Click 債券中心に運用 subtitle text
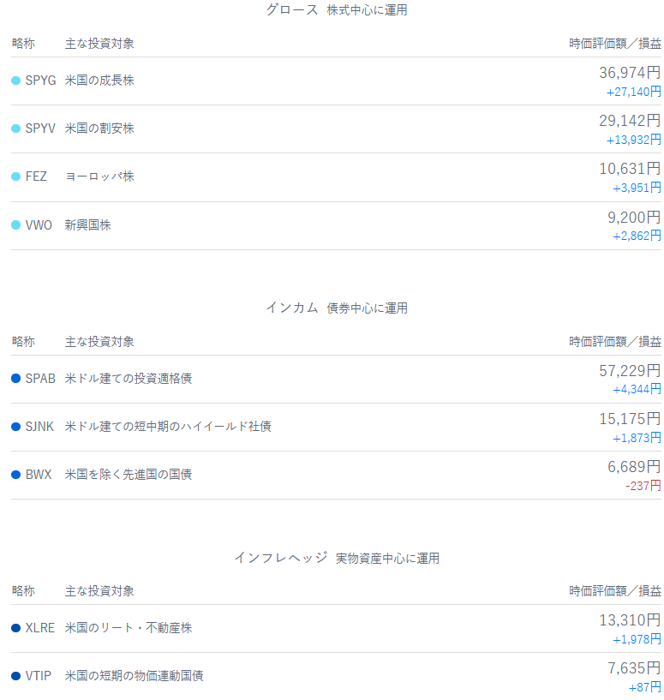 (367, 308)
